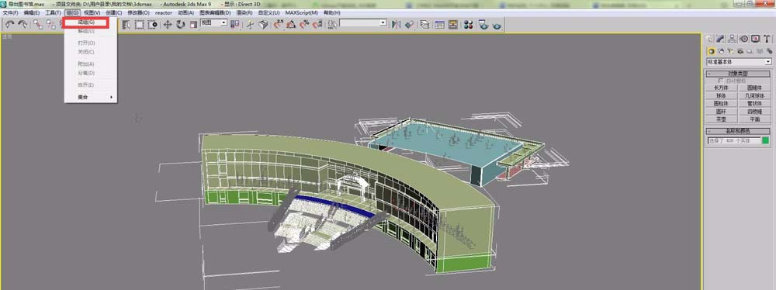The height and width of the screenshot is (290, 776).
Task: Open the Layer Manager icon
Action: [424, 24]
